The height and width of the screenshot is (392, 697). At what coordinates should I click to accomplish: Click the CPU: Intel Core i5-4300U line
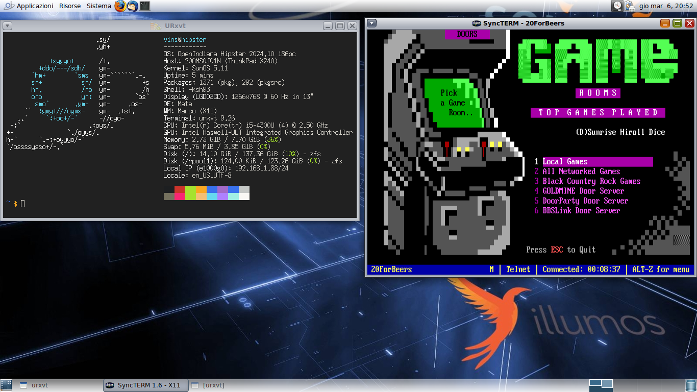(x=245, y=125)
